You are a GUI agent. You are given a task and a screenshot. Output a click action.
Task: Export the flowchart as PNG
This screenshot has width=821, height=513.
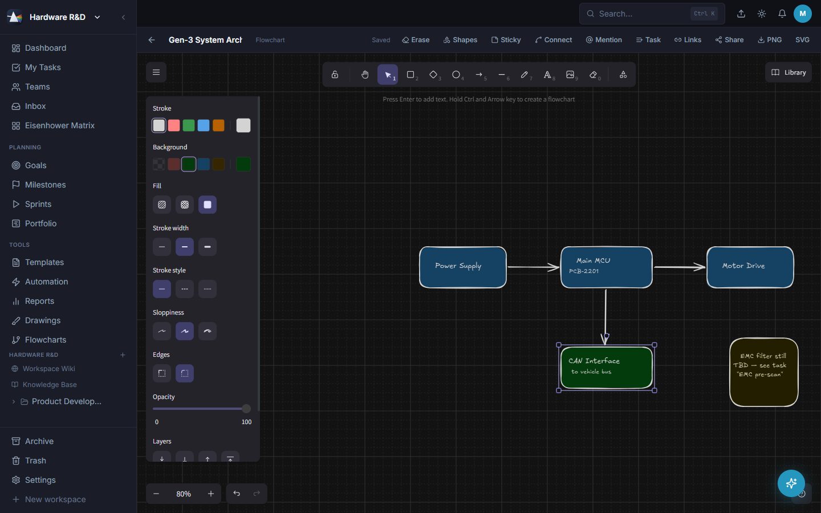pos(770,40)
